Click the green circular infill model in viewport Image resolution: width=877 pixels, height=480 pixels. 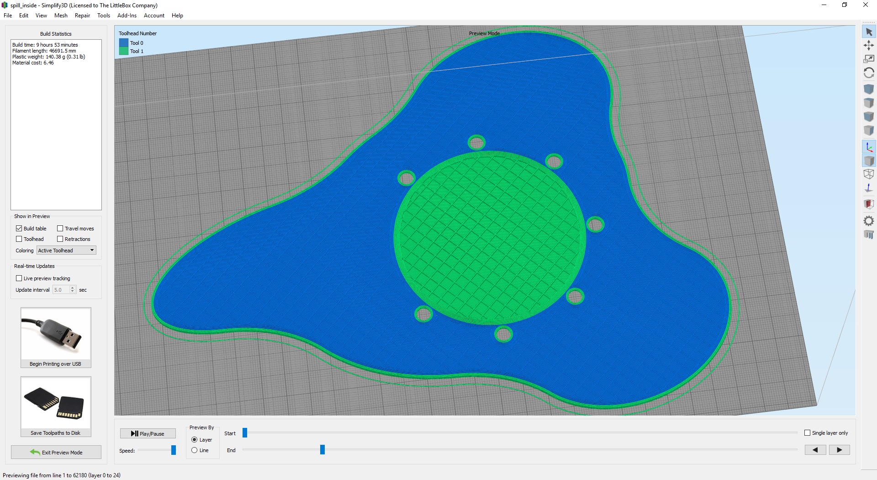490,238
